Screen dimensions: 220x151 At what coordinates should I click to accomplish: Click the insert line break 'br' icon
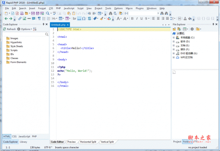click(x=75, y=18)
